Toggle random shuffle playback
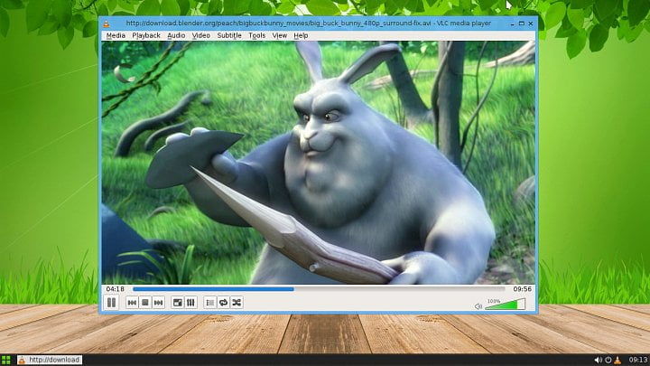Viewport: 650px width, 366px height. [237, 303]
